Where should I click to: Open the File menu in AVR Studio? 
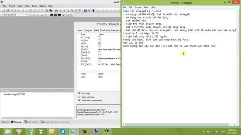pos(5,6)
